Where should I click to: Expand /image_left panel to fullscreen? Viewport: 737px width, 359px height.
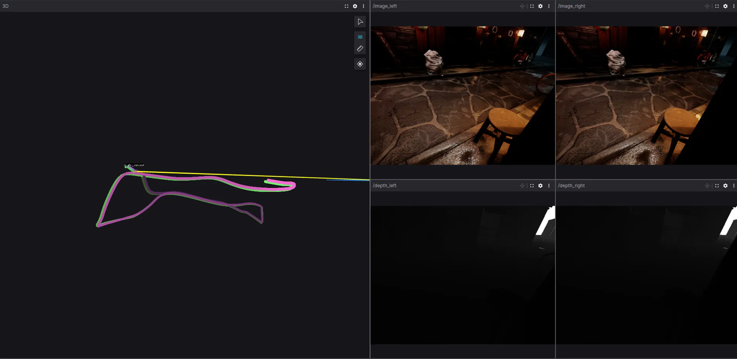532,6
